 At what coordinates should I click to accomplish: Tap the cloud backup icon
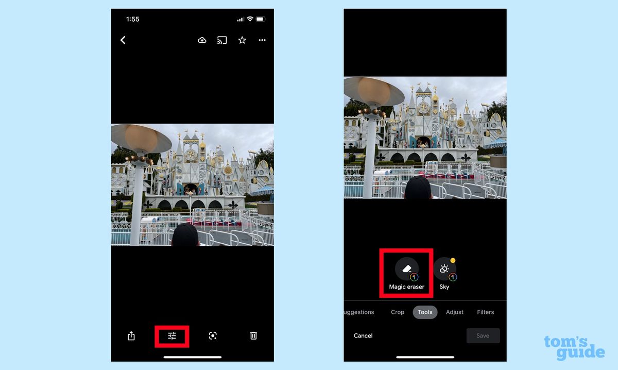(x=201, y=40)
